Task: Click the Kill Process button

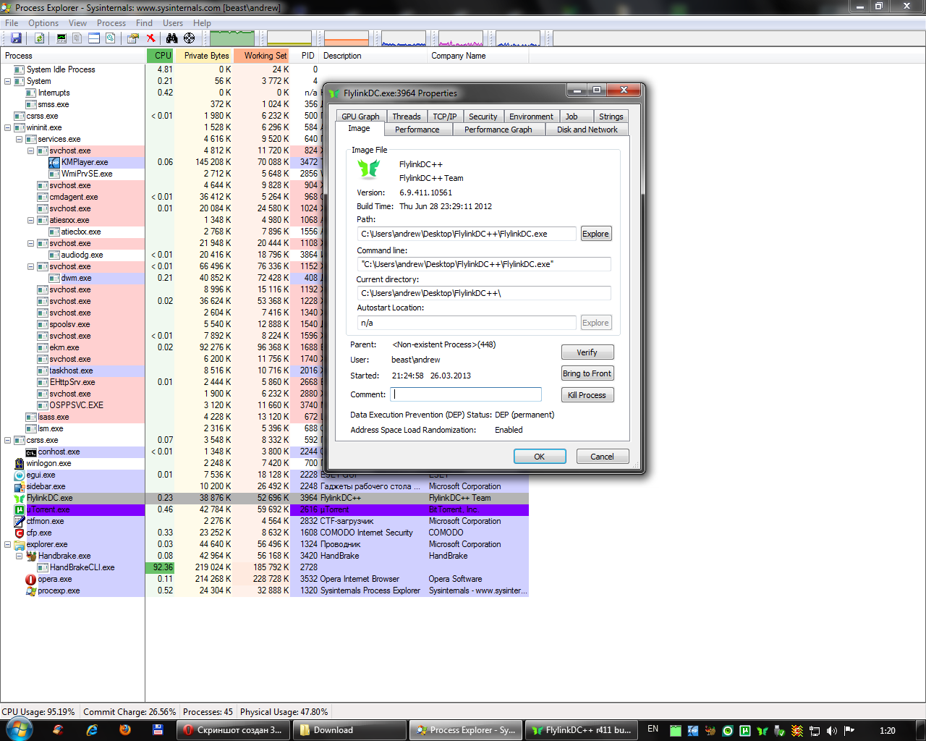Action: pyautogui.click(x=587, y=395)
